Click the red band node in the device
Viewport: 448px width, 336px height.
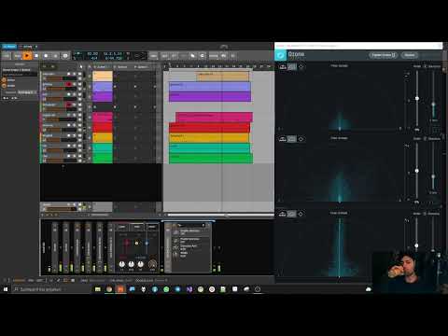coord(127,243)
